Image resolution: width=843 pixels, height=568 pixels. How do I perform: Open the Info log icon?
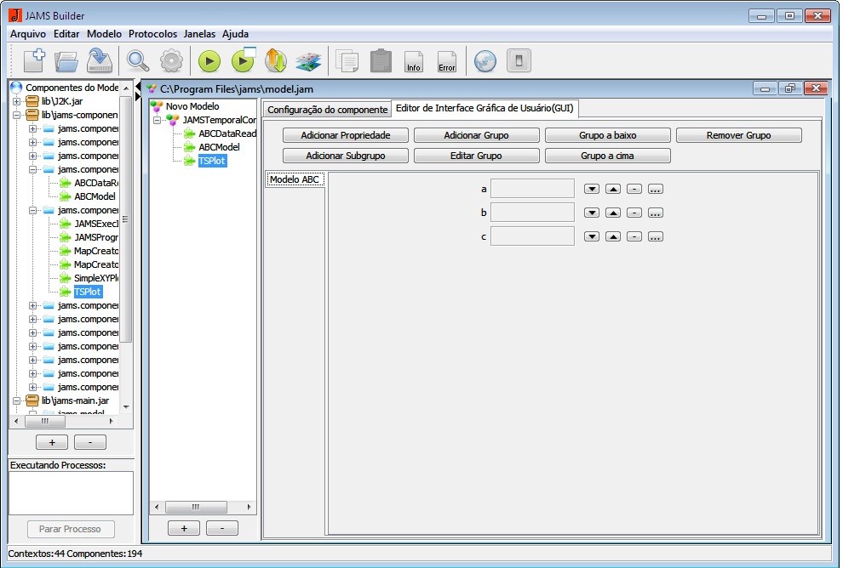tap(414, 61)
